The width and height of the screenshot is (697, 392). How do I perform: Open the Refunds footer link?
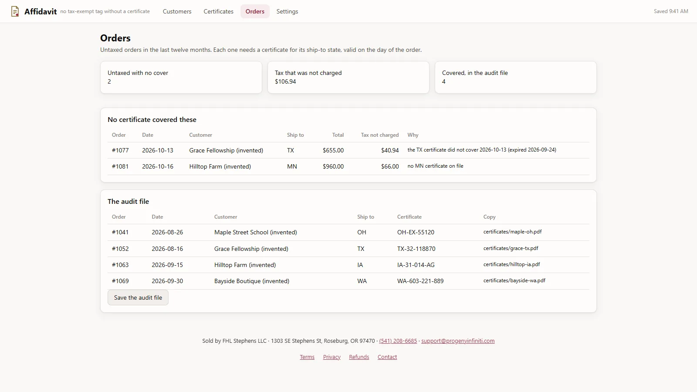[x=359, y=357]
